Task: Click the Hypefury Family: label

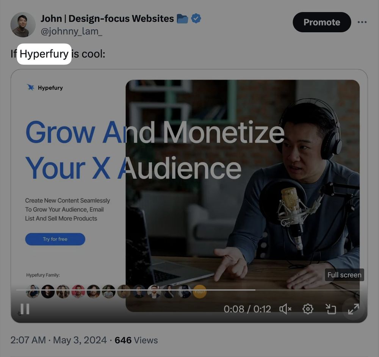Action: 43,275
